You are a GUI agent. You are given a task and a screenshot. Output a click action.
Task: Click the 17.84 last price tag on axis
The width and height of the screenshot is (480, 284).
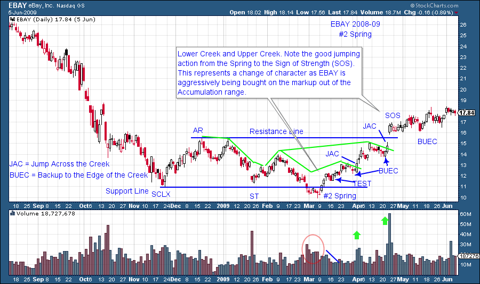pos(467,113)
